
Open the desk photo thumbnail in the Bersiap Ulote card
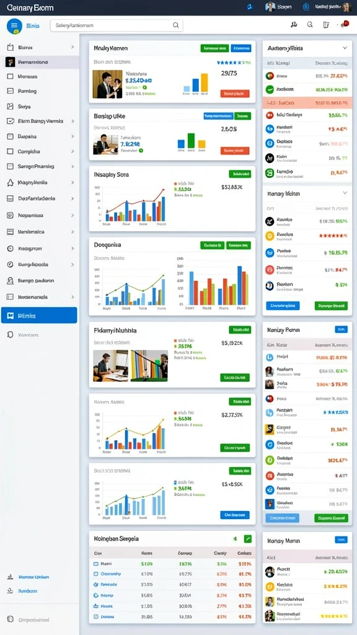105,144
